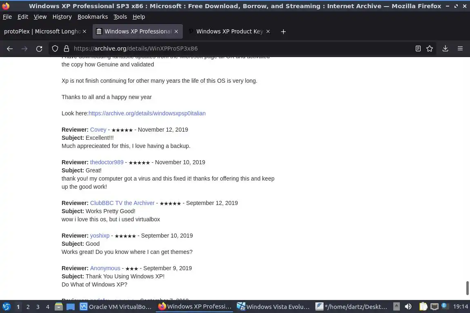Open ClubBBC TV the Archiver profile

click(122, 203)
